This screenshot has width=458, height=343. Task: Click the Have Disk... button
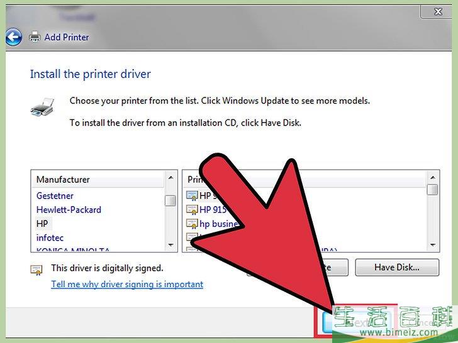(397, 268)
